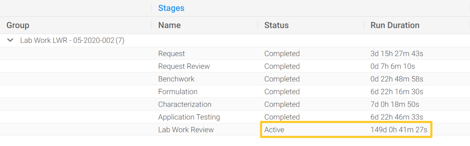Viewport: 470px width, 146px height.
Task: Click the Benchwork stage name
Action: tap(176, 79)
